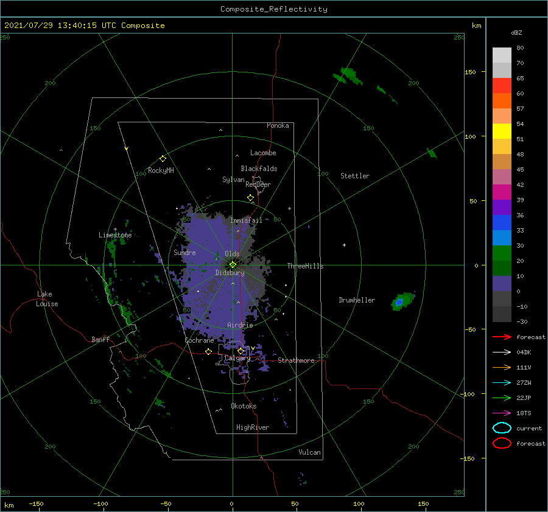
Task: Click the HighRiver label
Action: tap(253, 427)
